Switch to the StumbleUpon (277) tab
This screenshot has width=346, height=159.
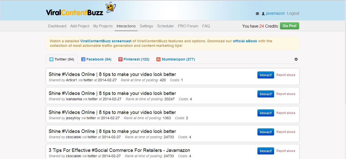coord(176,59)
